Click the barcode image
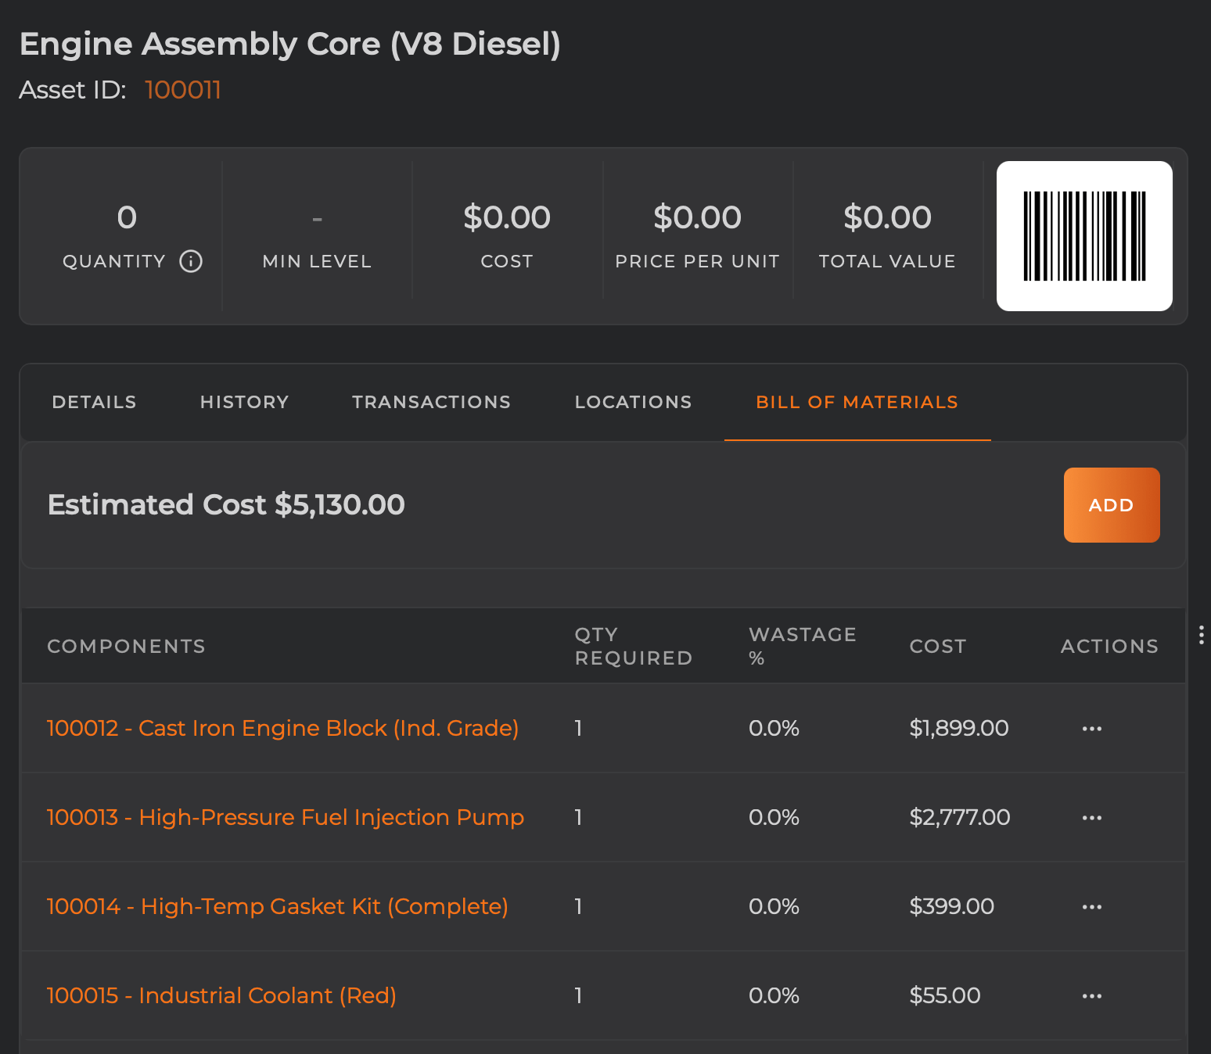Screen dimensions: 1211x1054 click(1084, 235)
